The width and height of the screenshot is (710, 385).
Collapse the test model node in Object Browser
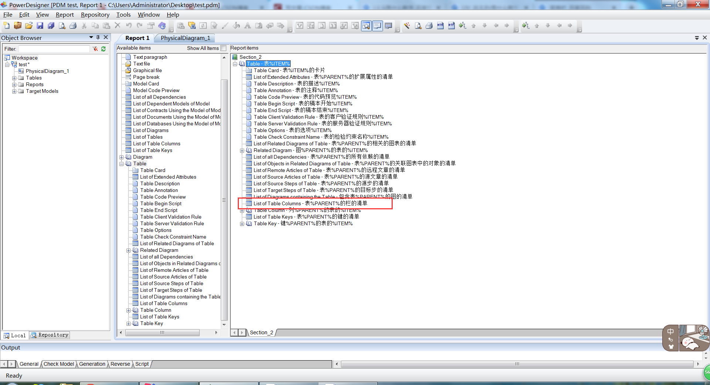(x=7, y=64)
